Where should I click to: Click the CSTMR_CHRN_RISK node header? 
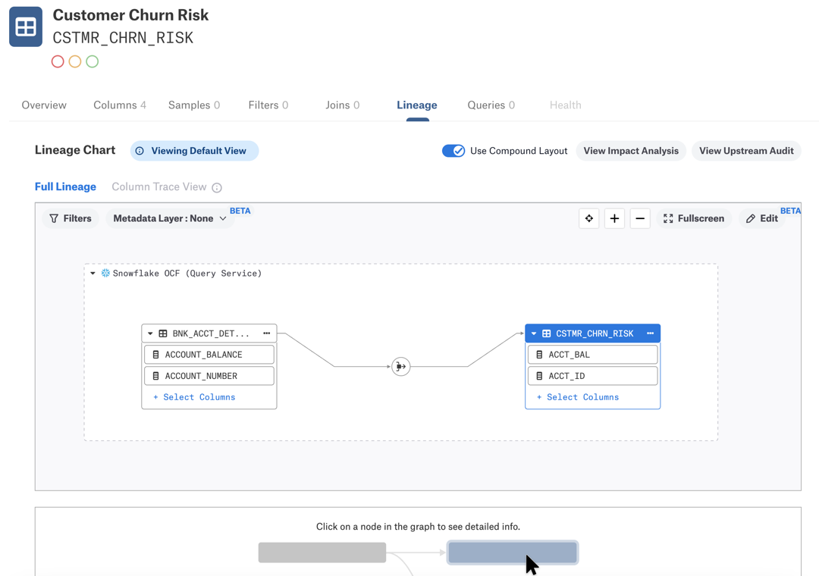pos(593,333)
